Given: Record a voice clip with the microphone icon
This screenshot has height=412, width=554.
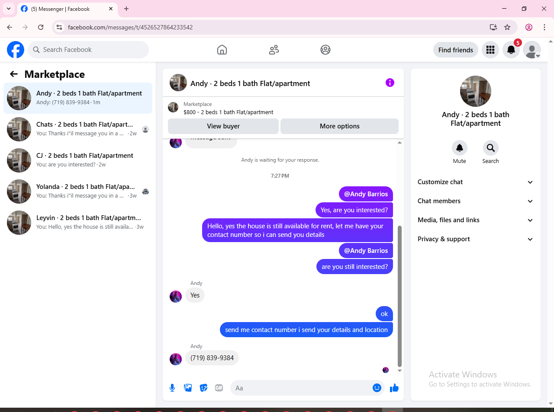Looking at the screenshot, I should [x=172, y=388].
